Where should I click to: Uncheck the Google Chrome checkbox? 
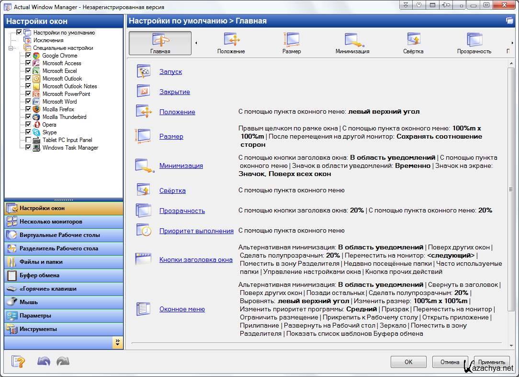click(x=28, y=56)
